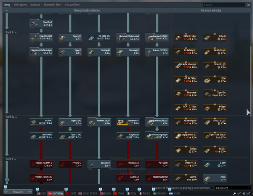Select the locked PzH 2000 vehicle card

coord(157,164)
